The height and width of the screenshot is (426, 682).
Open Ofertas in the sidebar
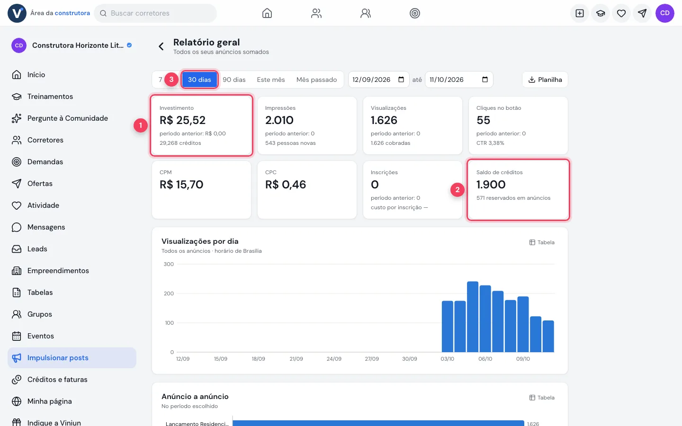(x=72, y=184)
